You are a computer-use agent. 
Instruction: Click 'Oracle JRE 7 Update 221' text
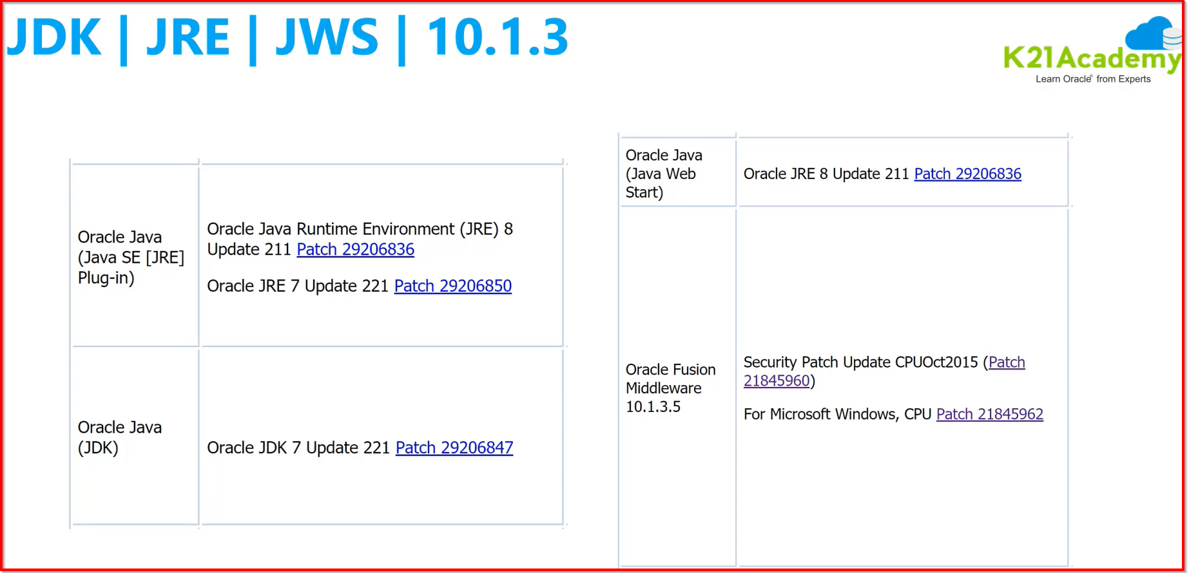298,286
